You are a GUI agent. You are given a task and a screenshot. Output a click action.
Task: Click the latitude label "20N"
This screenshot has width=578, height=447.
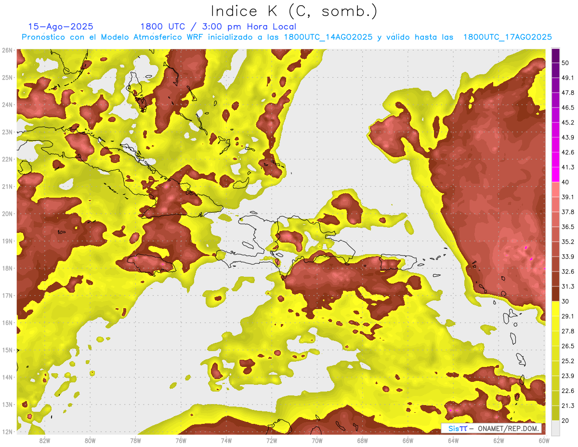(x=7, y=214)
